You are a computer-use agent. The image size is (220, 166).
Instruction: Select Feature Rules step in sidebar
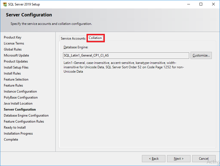point(13,85)
